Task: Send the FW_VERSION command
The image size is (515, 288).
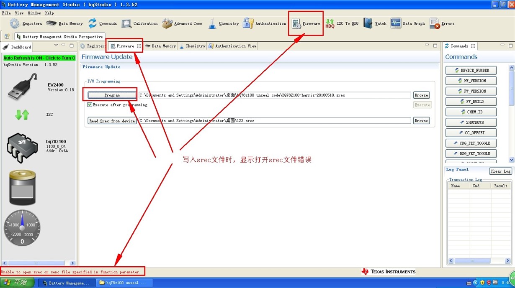Action: 471,91
